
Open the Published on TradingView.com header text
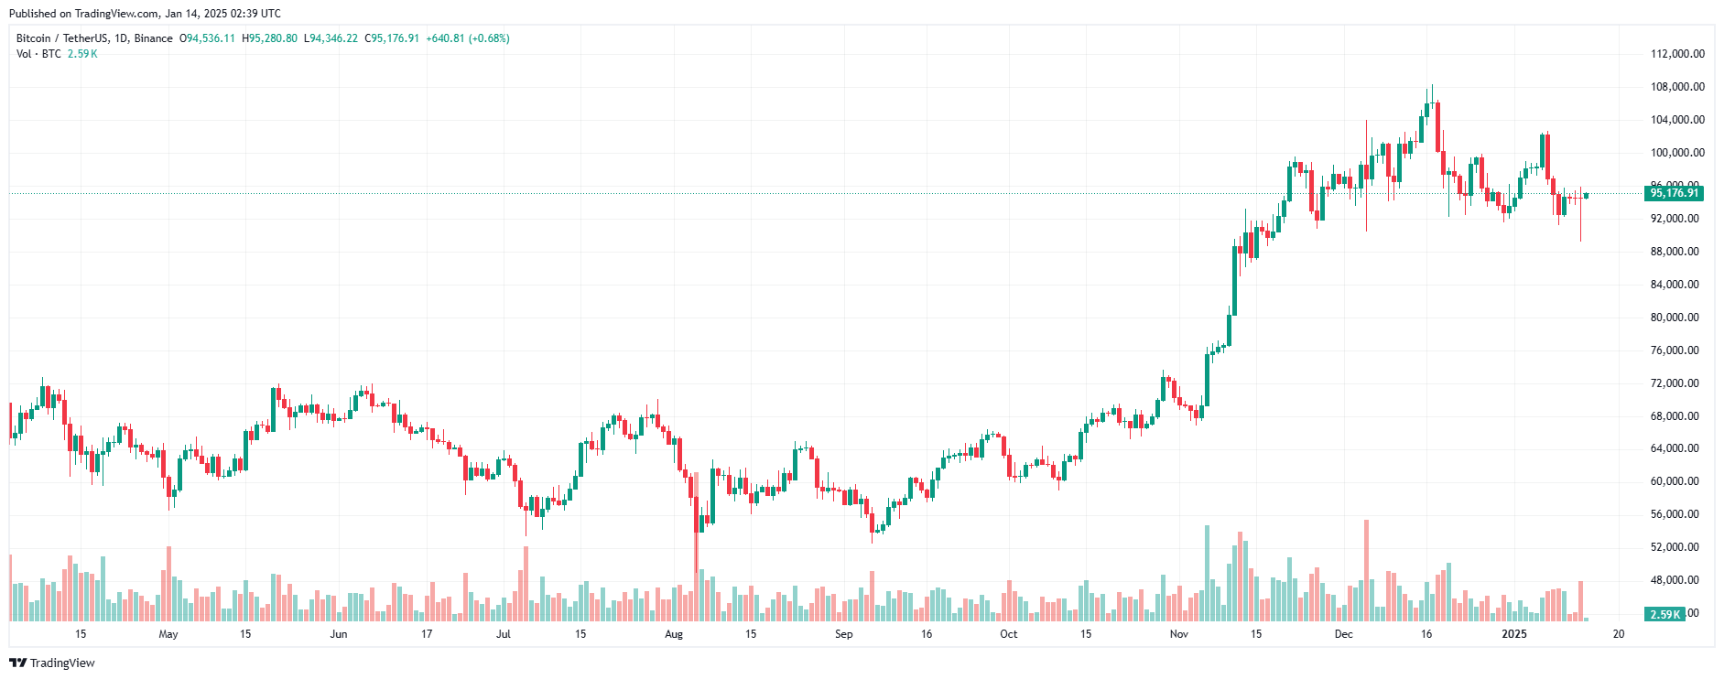point(145,14)
